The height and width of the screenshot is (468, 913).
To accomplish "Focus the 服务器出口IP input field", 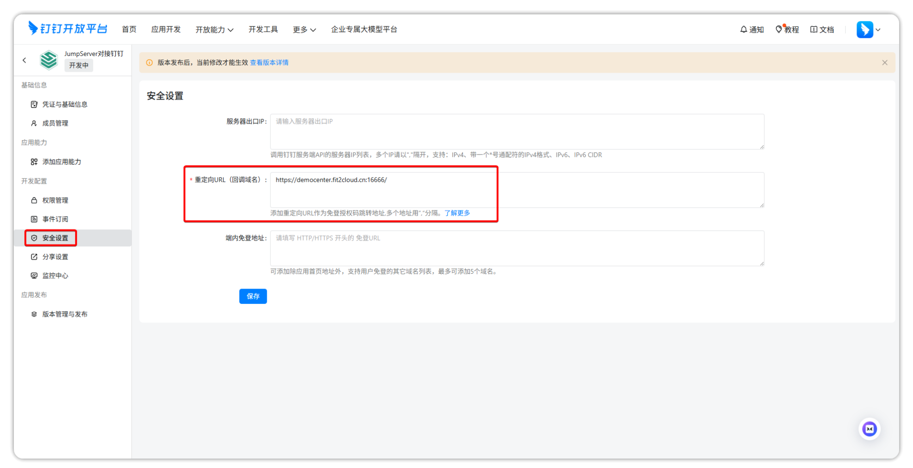I will [517, 131].
